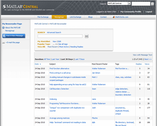The image size is (157, 126).
Task: Open the 'Cell Boundary Detection' thread
Action: pyautogui.click(x=61, y=89)
